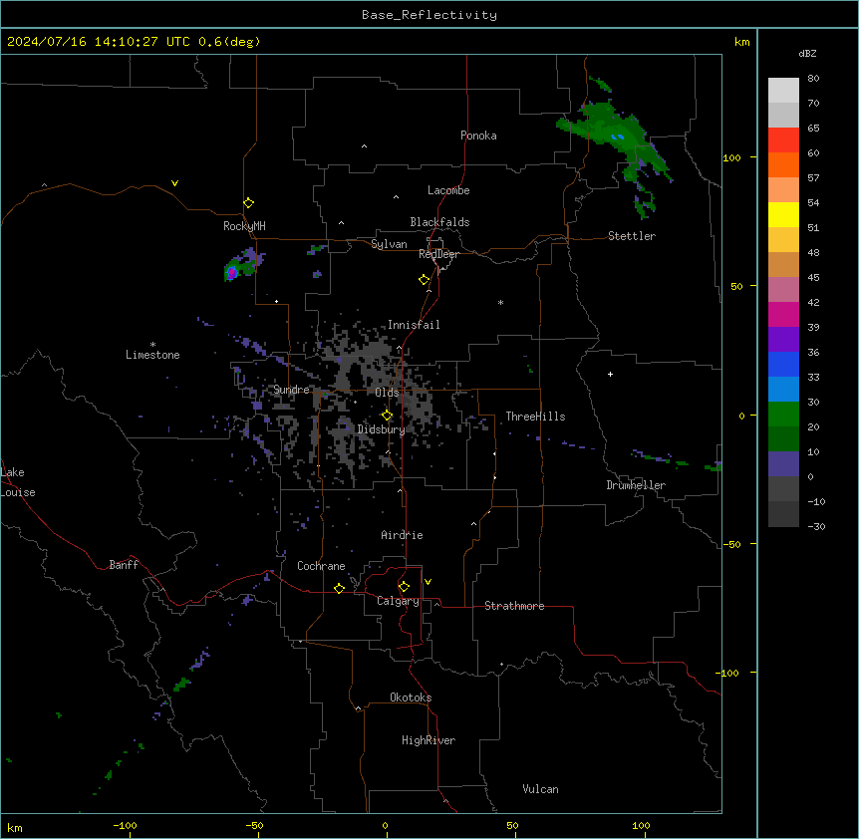Click the dBZ legend heading
Screen dimensions: 859x839
coord(807,53)
